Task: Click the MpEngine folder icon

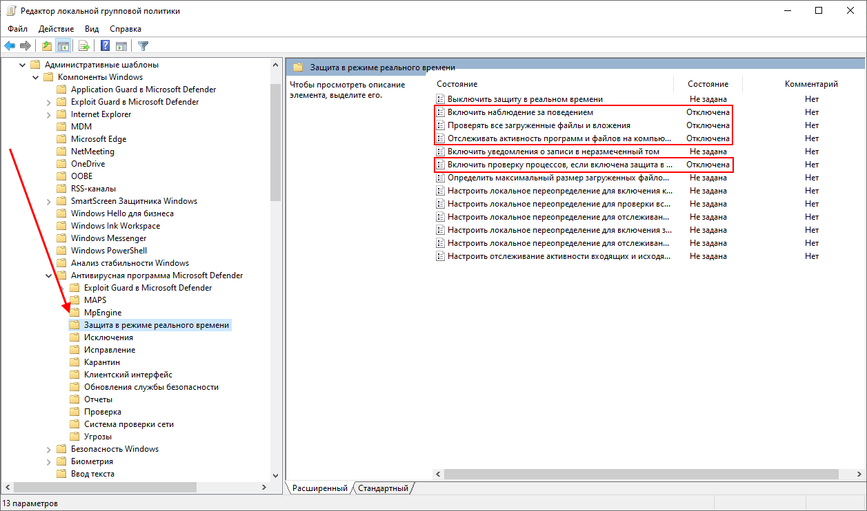Action: point(74,313)
